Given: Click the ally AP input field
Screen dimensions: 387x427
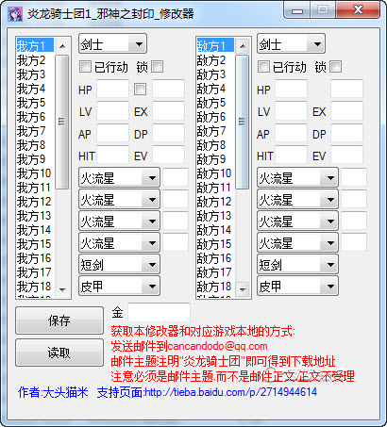Looking at the screenshot, I should (x=112, y=133).
